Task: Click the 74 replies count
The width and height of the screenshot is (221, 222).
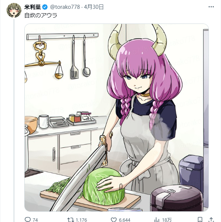Action: (x=35, y=220)
